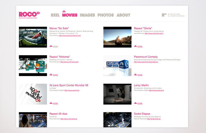Follow the panicomadrid.com link
This screenshot has height=133, width=206.
[70, 36]
